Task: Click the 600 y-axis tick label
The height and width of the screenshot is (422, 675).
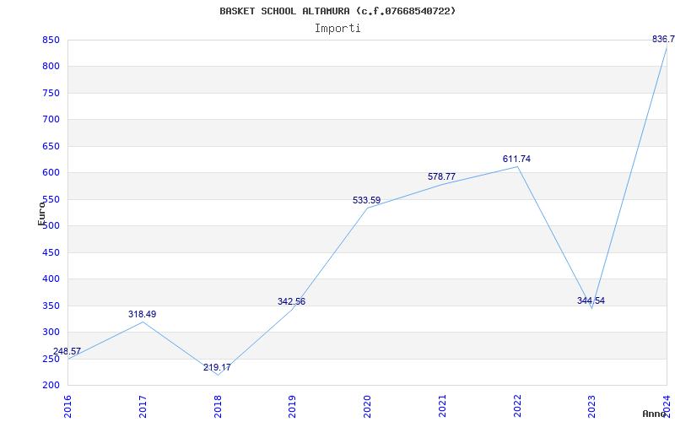Action: click(x=51, y=173)
